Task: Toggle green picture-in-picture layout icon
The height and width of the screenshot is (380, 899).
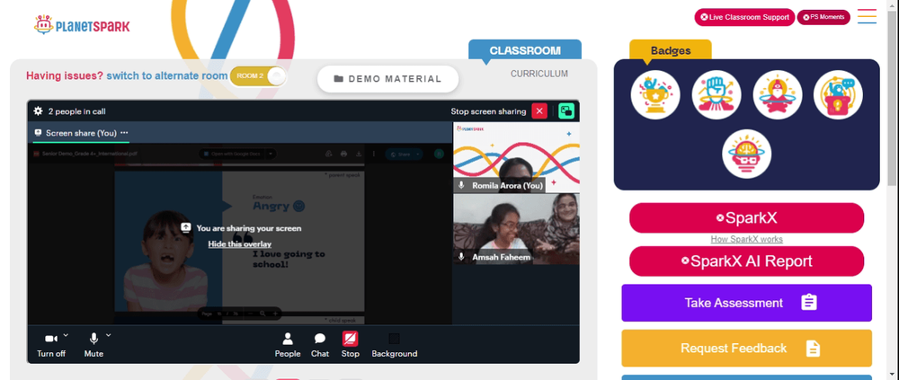Action: click(566, 111)
